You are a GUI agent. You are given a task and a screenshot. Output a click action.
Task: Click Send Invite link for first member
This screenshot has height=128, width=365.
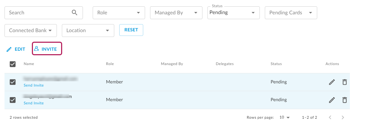click(34, 85)
